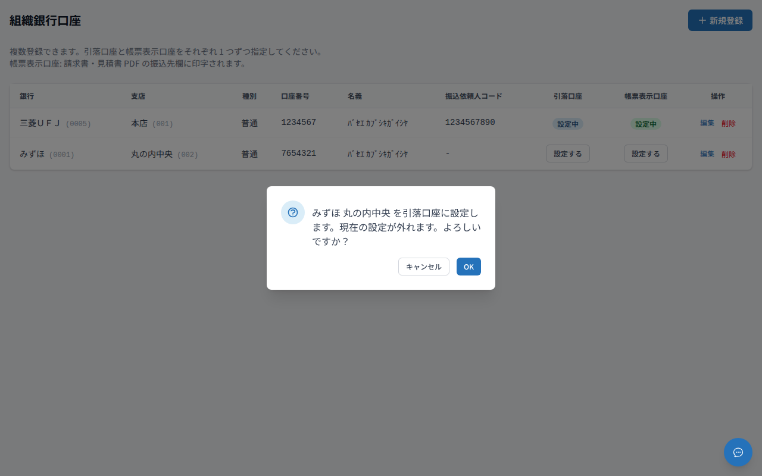Click the 操作 column header
Screen dimensions: 762x476
(x=718, y=96)
